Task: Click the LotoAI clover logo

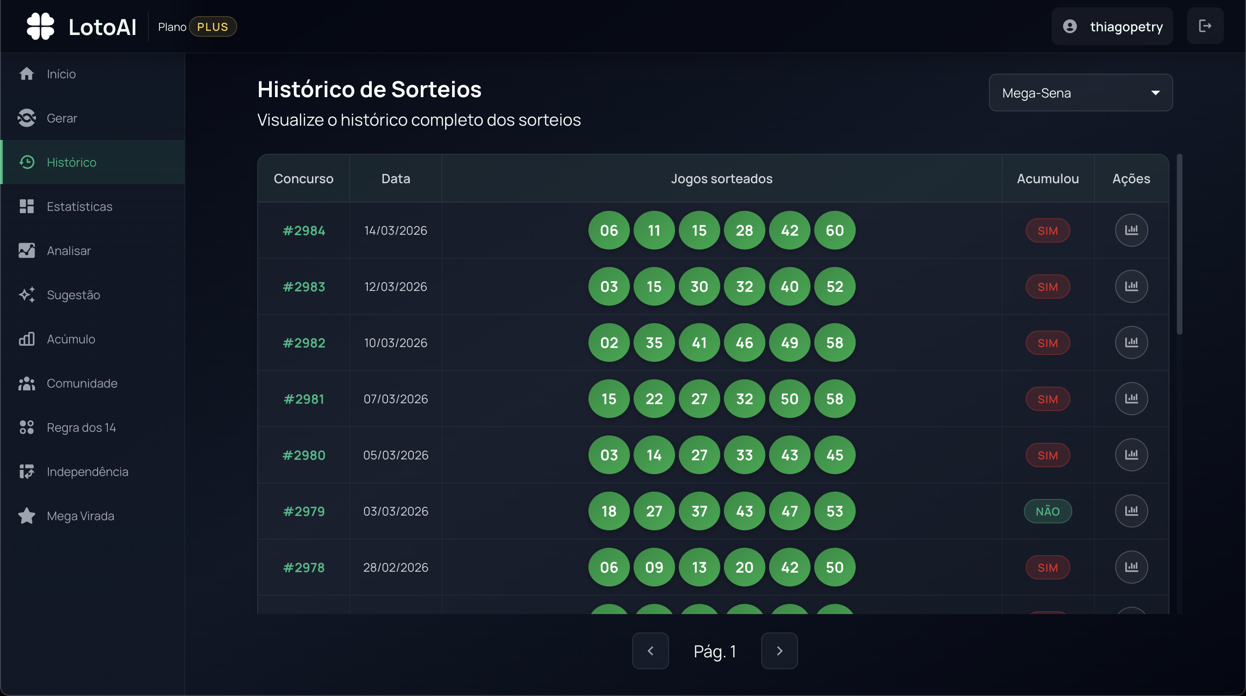Action: click(40, 26)
